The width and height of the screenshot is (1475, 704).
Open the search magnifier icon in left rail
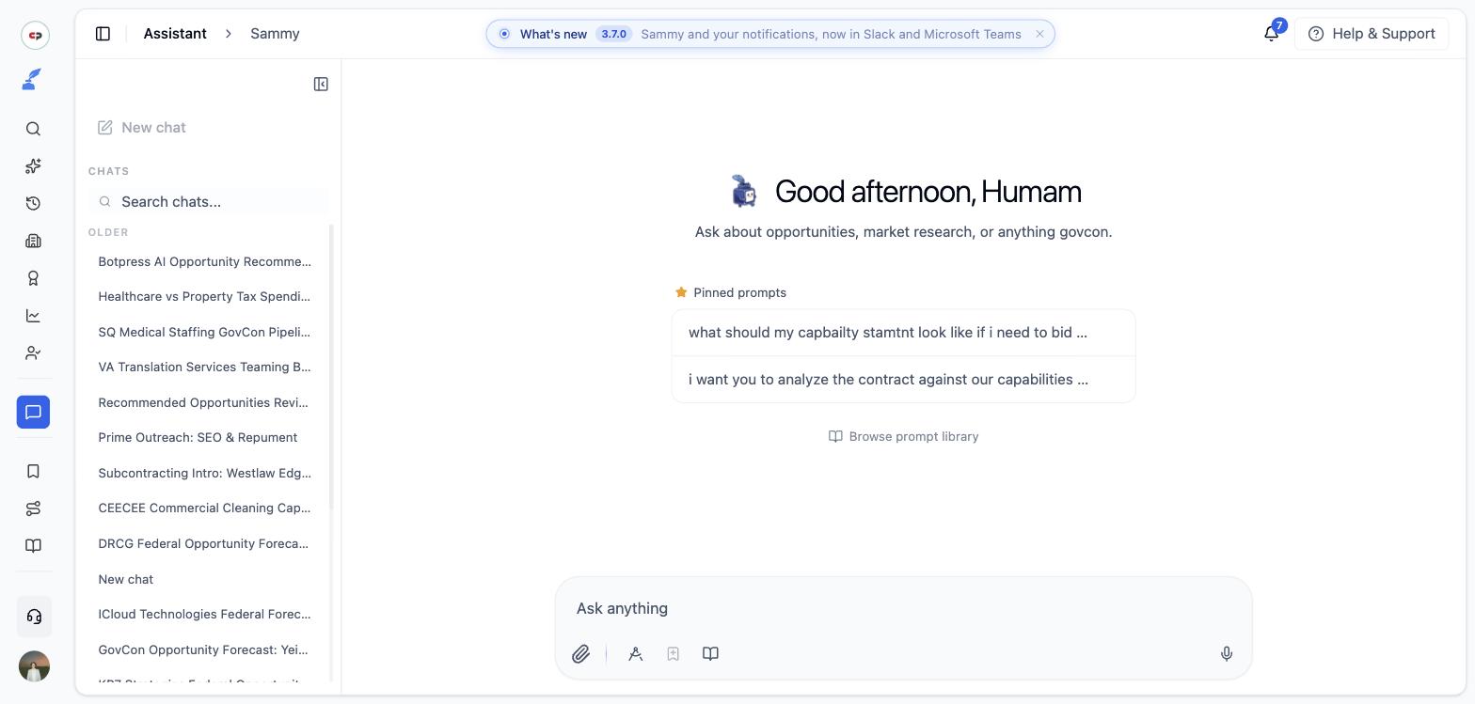coord(33,129)
